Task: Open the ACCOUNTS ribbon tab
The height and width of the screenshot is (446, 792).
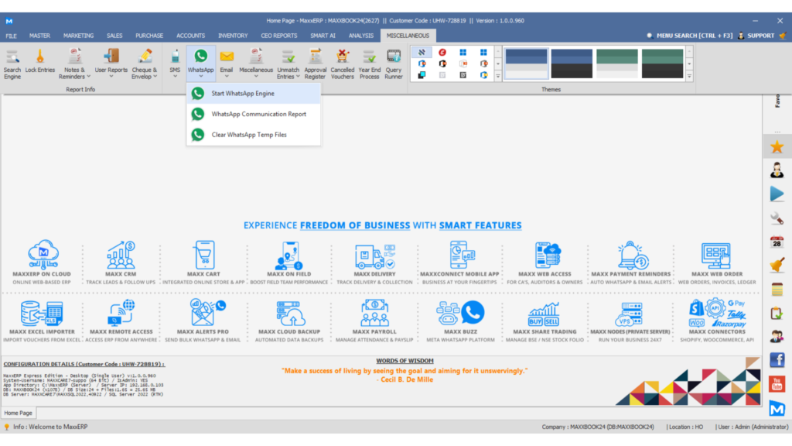Action: (x=190, y=36)
